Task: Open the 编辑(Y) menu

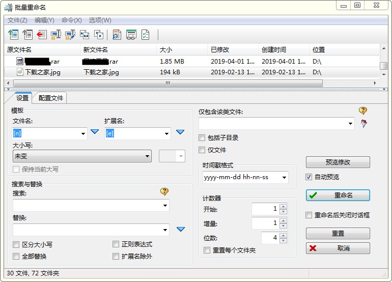Action: pyautogui.click(x=44, y=20)
